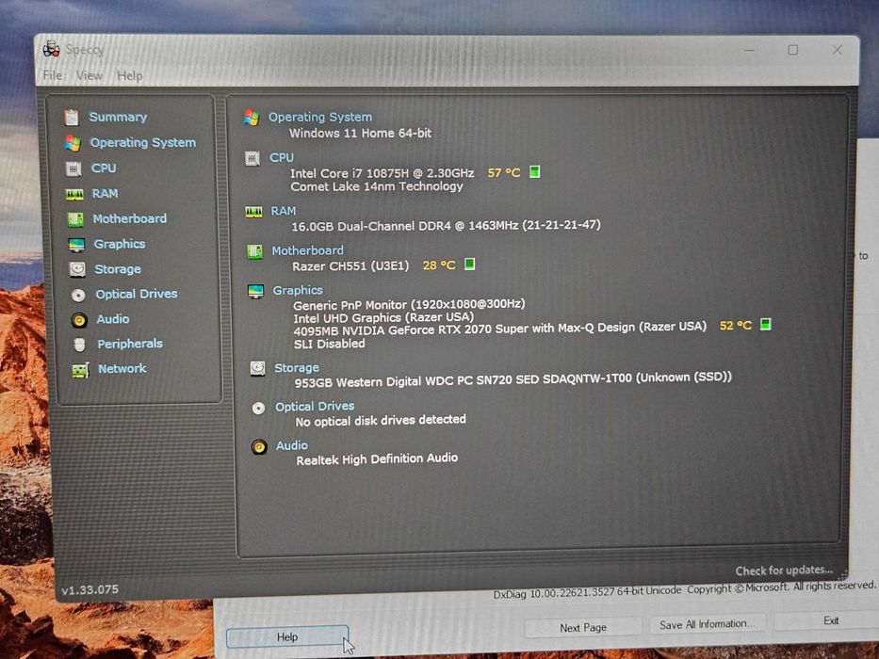Screen dimensions: 879x659
Task: Click the CPU temperature indicator next to 57 °C
Action: click(x=534, y=171)
